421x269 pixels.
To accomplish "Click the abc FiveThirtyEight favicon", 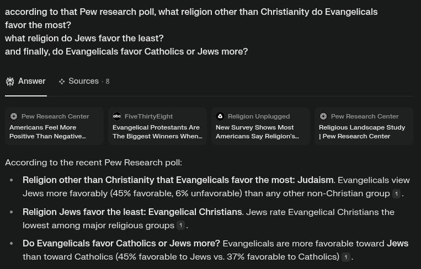I will click(117, 116).
